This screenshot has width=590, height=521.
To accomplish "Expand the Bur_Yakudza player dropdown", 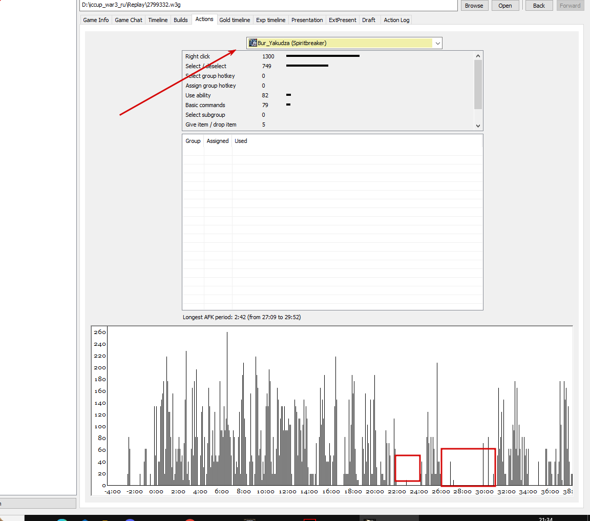I will (437, 44).
